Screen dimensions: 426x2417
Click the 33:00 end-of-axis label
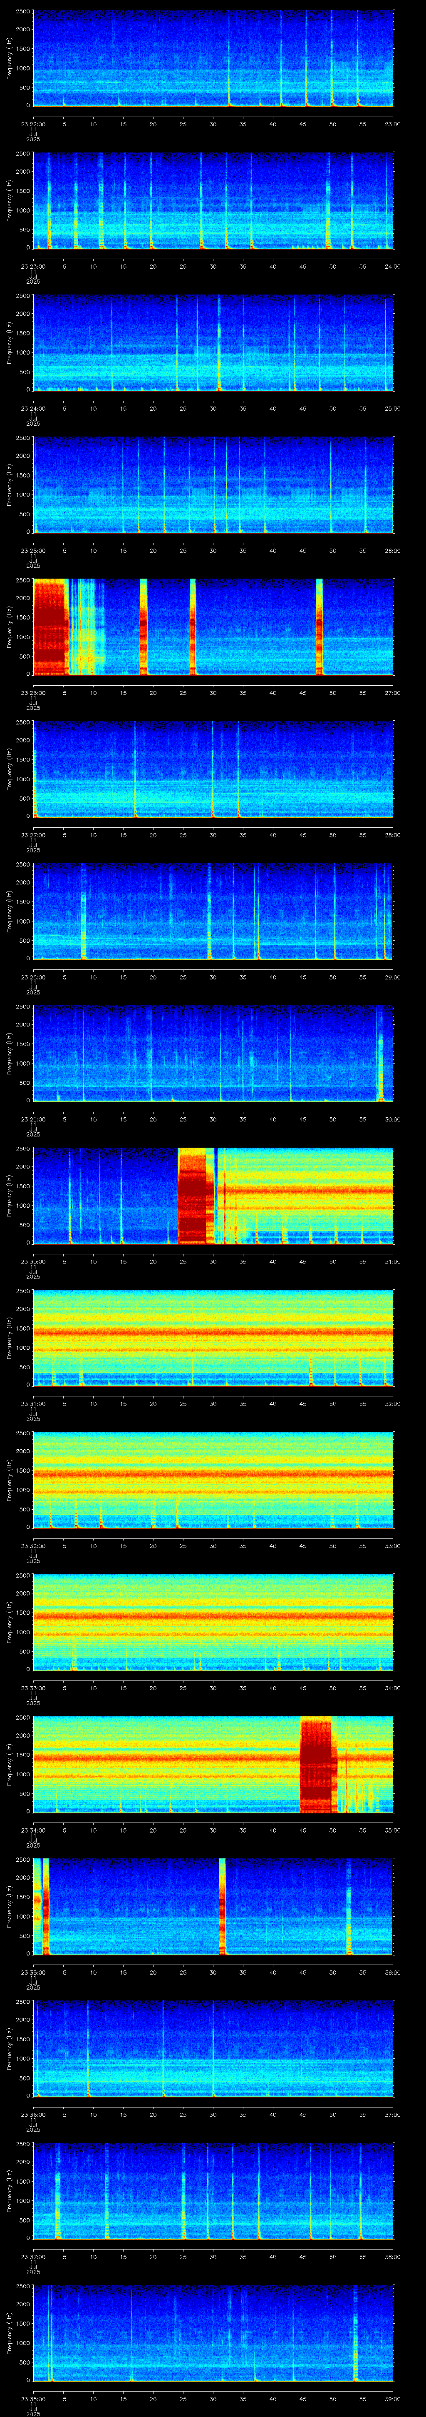(x=392, y=1546)
